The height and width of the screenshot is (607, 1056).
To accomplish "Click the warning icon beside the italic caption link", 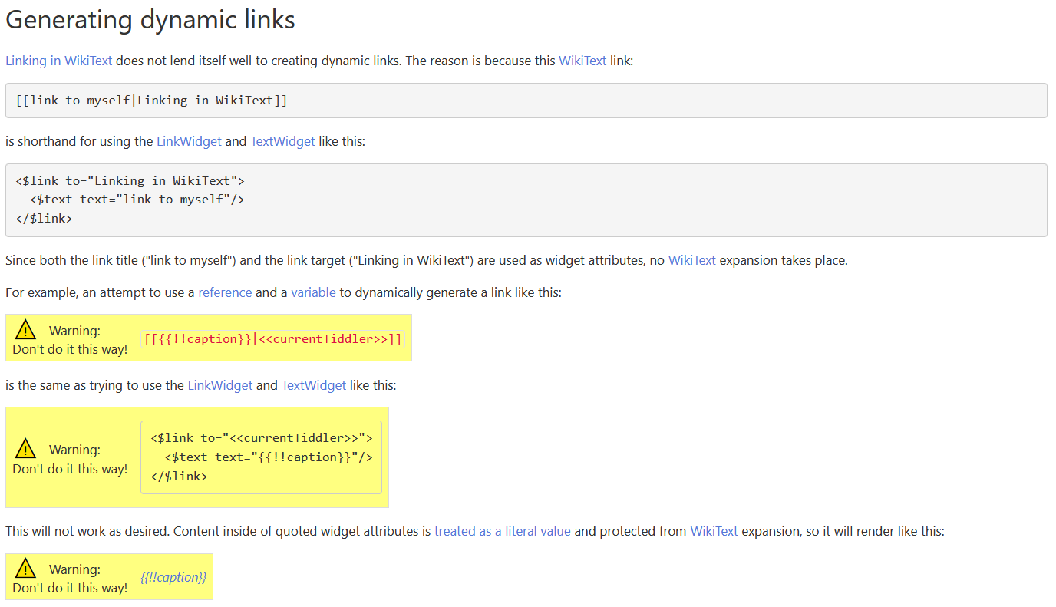I will 25,569.
